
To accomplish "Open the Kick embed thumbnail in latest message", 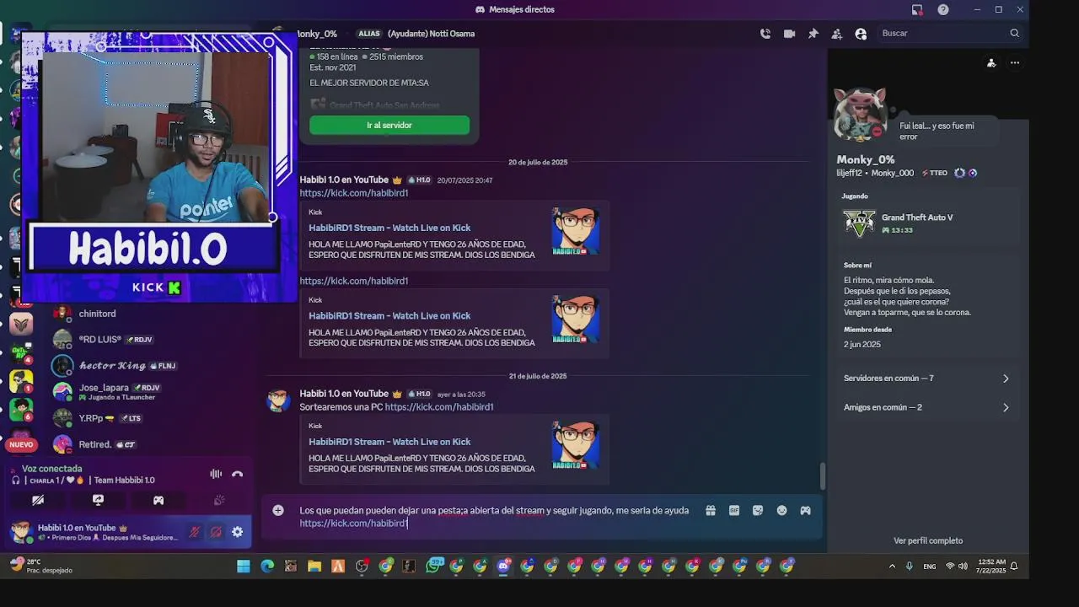I will (x=576, y=445).
